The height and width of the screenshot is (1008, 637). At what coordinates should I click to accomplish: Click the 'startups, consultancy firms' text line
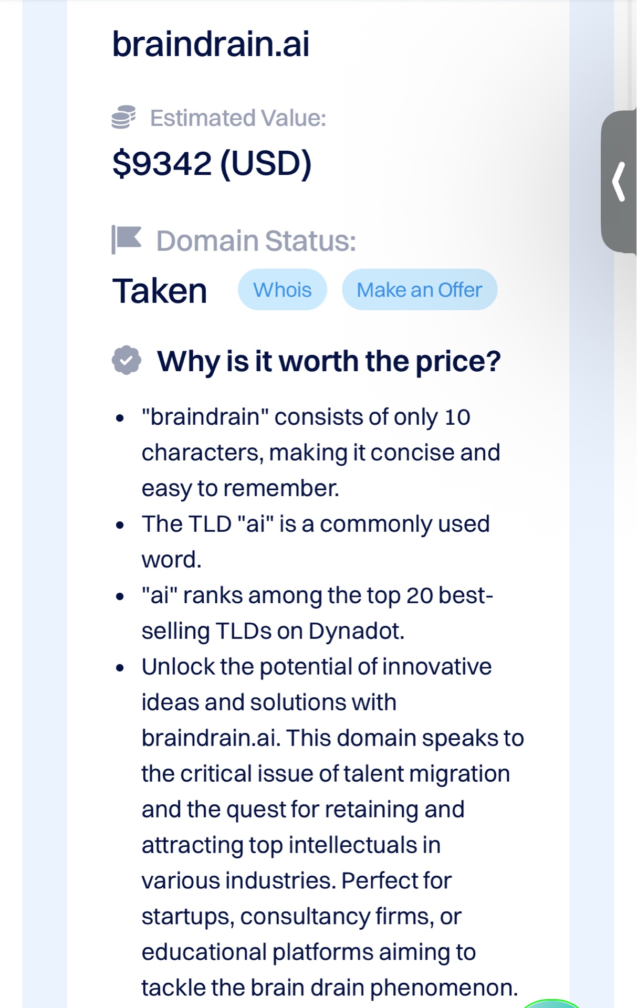(x=301, y=917)
